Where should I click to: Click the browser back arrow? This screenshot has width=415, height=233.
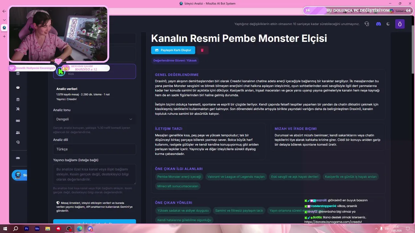pos(4,11)
